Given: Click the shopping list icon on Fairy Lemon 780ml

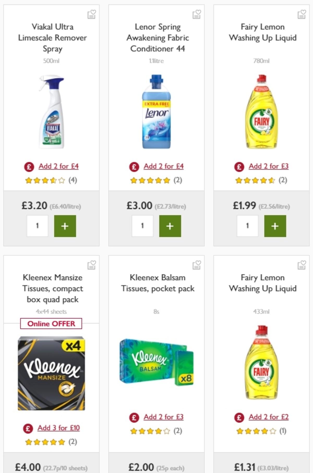Looking at the screenshot, I should click(302, 15).
